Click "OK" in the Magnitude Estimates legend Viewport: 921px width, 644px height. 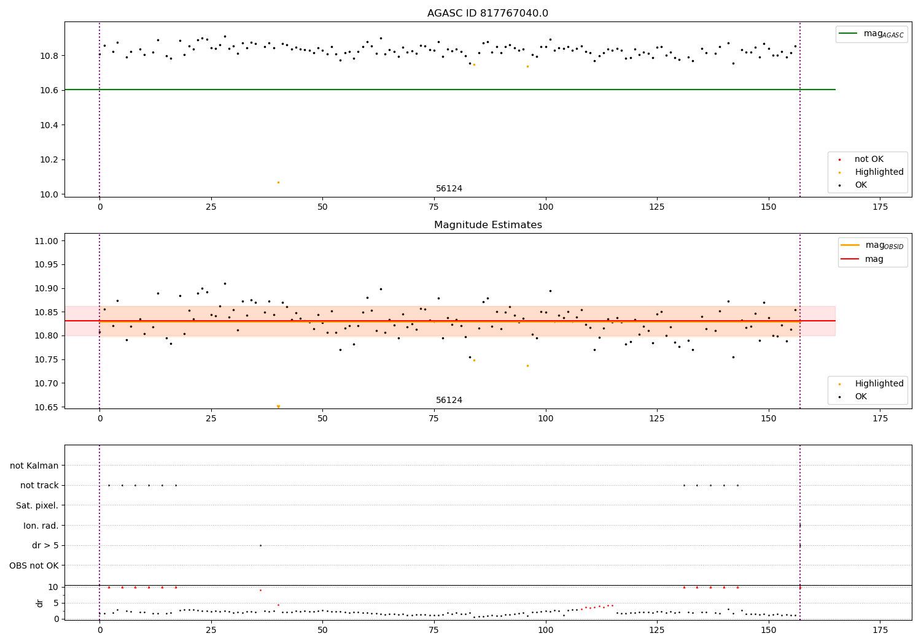pos(861,396)
